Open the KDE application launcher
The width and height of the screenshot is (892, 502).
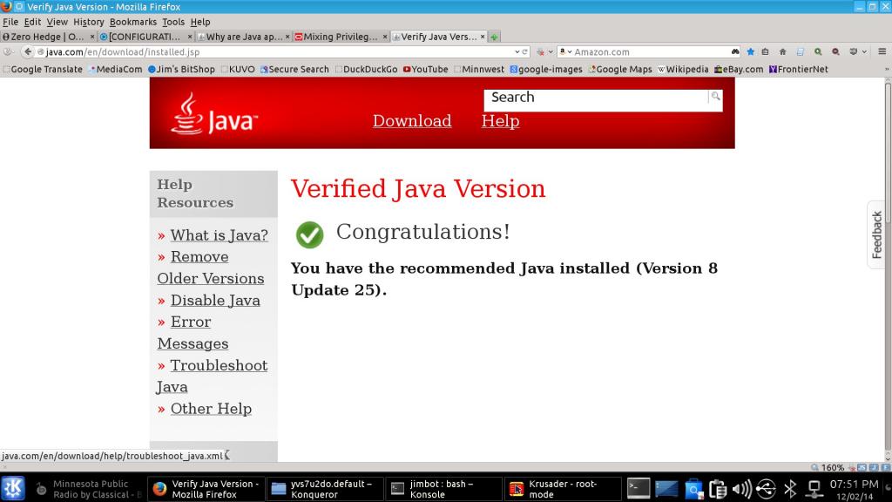point(13,488)
